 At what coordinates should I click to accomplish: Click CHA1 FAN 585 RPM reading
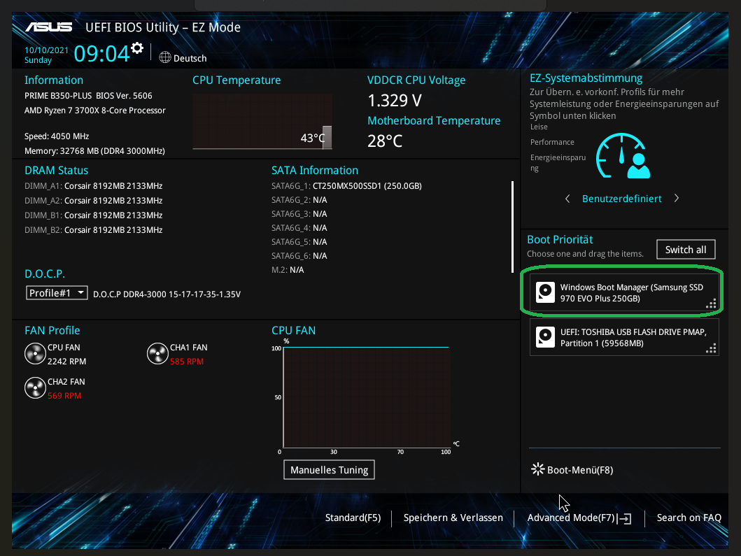tap(187, 362)
